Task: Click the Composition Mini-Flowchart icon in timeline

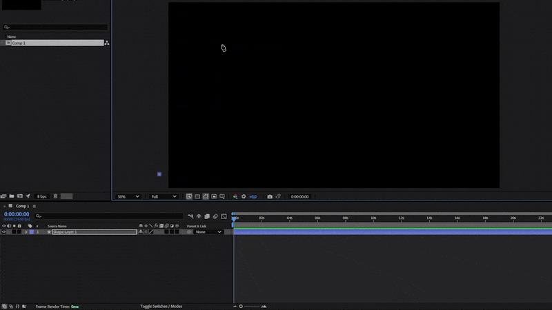Action: pos(190,216)
